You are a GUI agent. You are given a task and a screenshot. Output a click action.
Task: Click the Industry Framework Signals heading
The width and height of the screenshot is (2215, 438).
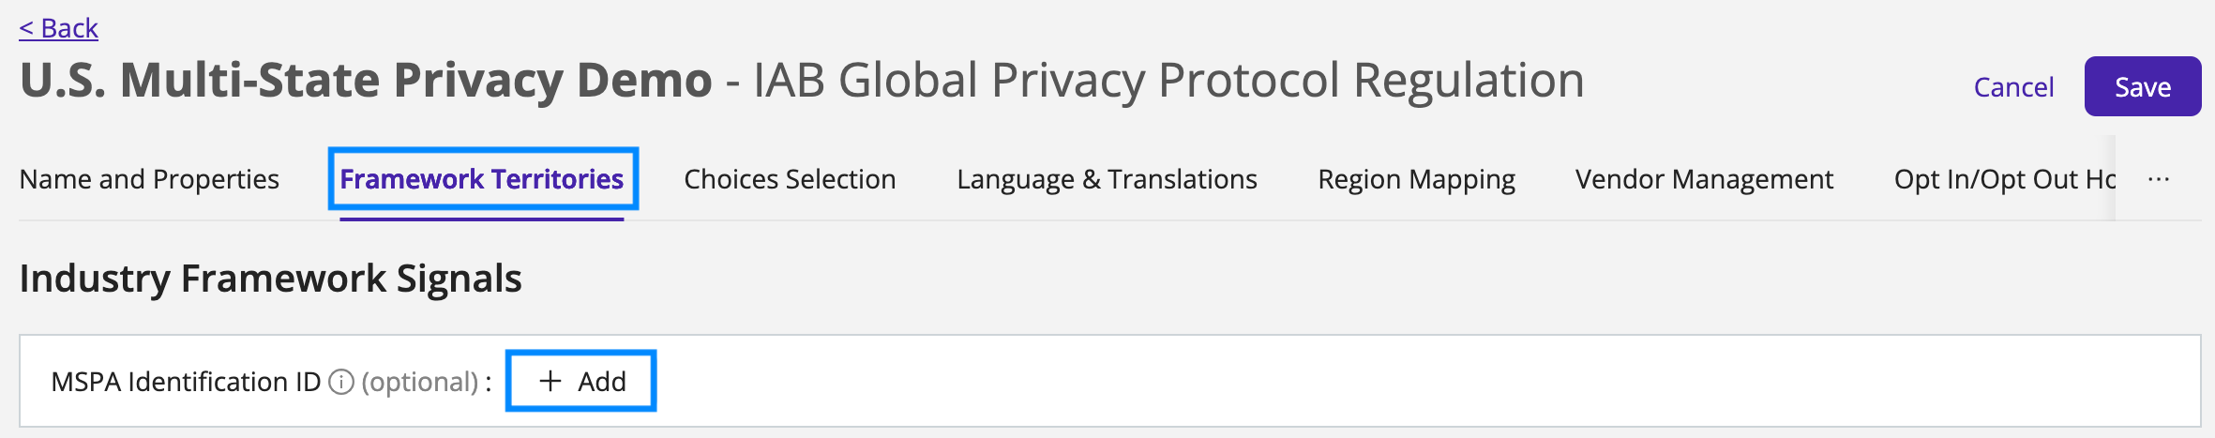(270, 279)
